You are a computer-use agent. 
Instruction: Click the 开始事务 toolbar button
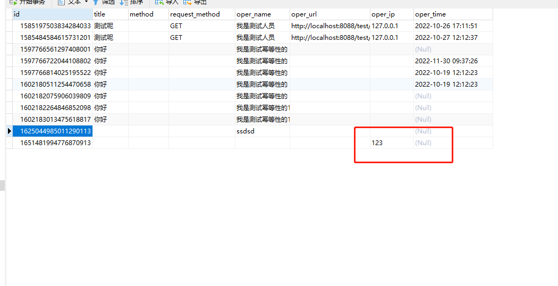pyautogui.click(x=28, y=2)
